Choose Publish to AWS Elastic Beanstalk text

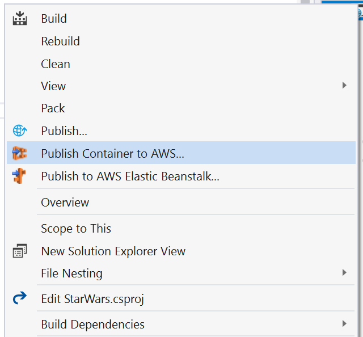pos(130,176)
